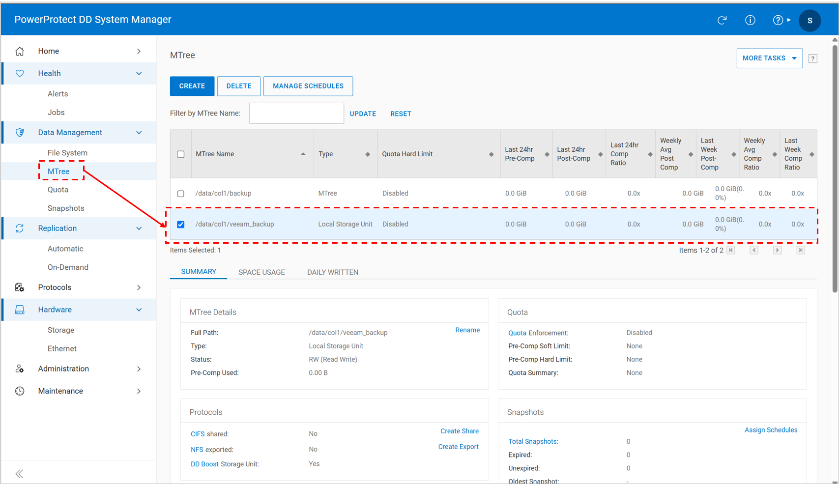839x484 pixels.
Task: Sort by MTree Name column arrow
Action: pyautogui.click(x=303, y=154)
